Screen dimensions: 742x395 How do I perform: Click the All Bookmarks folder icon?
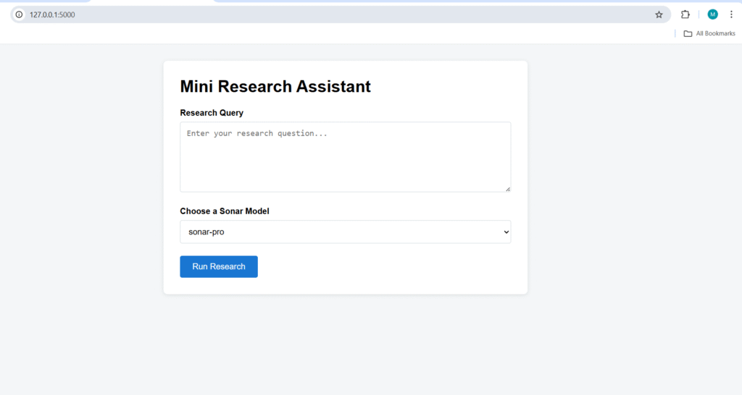tap(688, 33)
